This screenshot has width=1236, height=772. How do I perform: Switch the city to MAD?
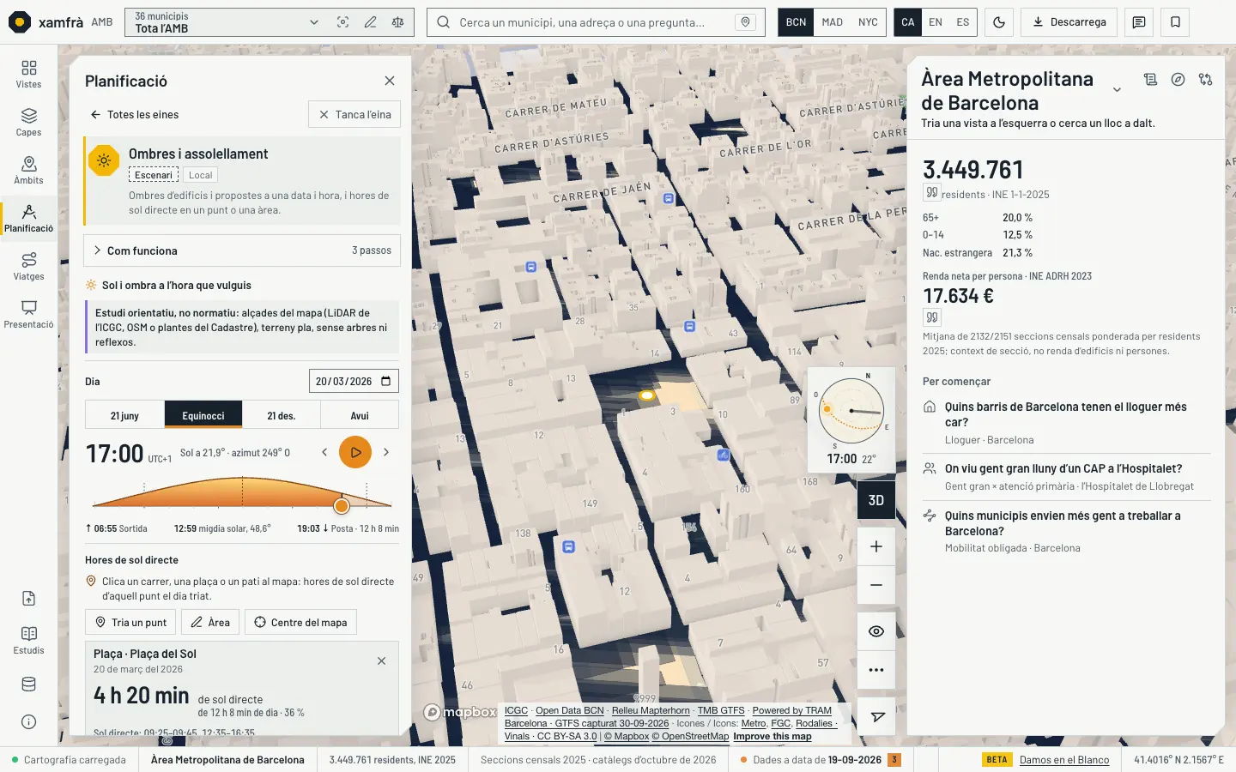(832, 22)
